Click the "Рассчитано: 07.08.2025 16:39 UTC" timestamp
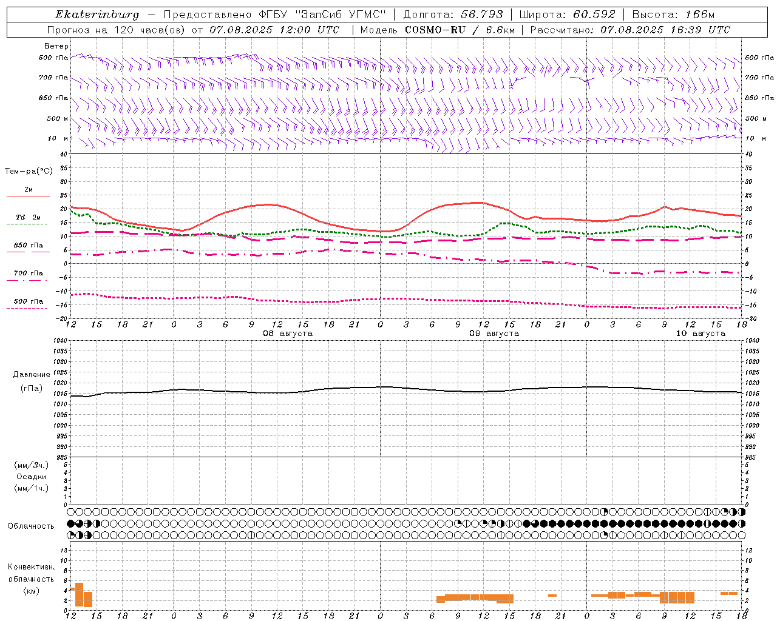 (x=630, y=30)
